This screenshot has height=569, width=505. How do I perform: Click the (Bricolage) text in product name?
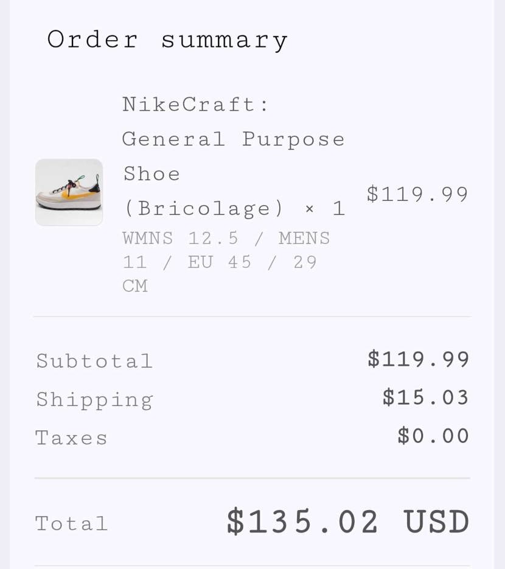pos(203,209)
